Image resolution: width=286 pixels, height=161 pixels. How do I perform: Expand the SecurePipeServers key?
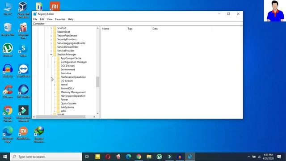tap(51, 36)
